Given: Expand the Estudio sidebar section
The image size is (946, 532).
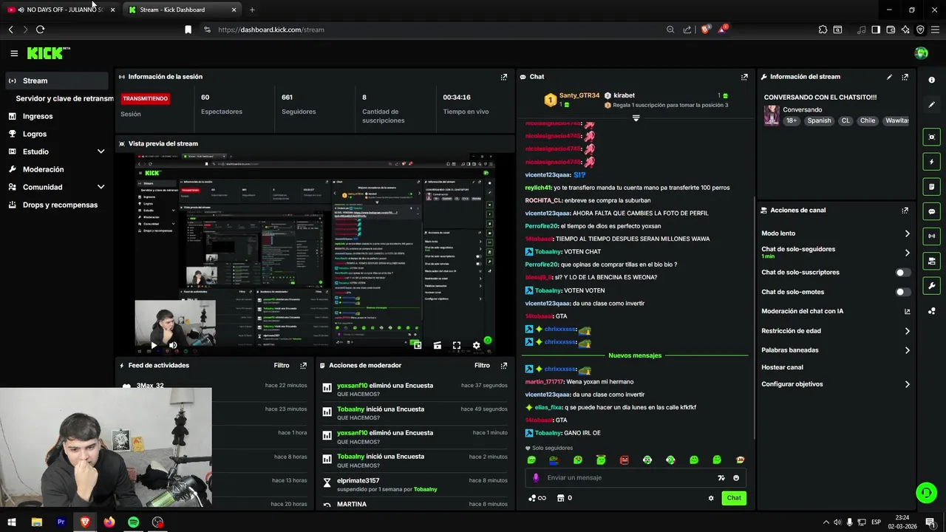Looking at the screenshot, I should (x=101, y=151).
